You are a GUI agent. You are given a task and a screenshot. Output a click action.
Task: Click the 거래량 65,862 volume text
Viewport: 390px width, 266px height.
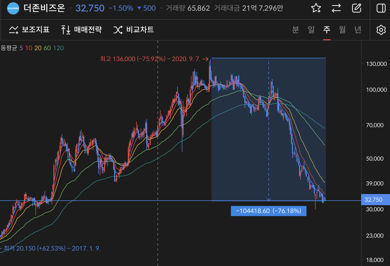point(188,8)
